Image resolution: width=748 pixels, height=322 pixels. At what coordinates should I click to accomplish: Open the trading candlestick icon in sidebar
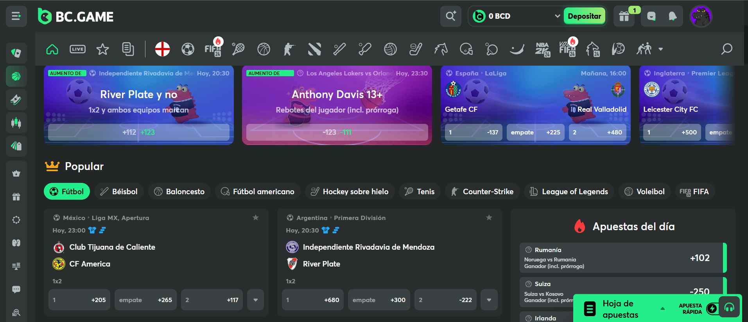click(16, 123)
